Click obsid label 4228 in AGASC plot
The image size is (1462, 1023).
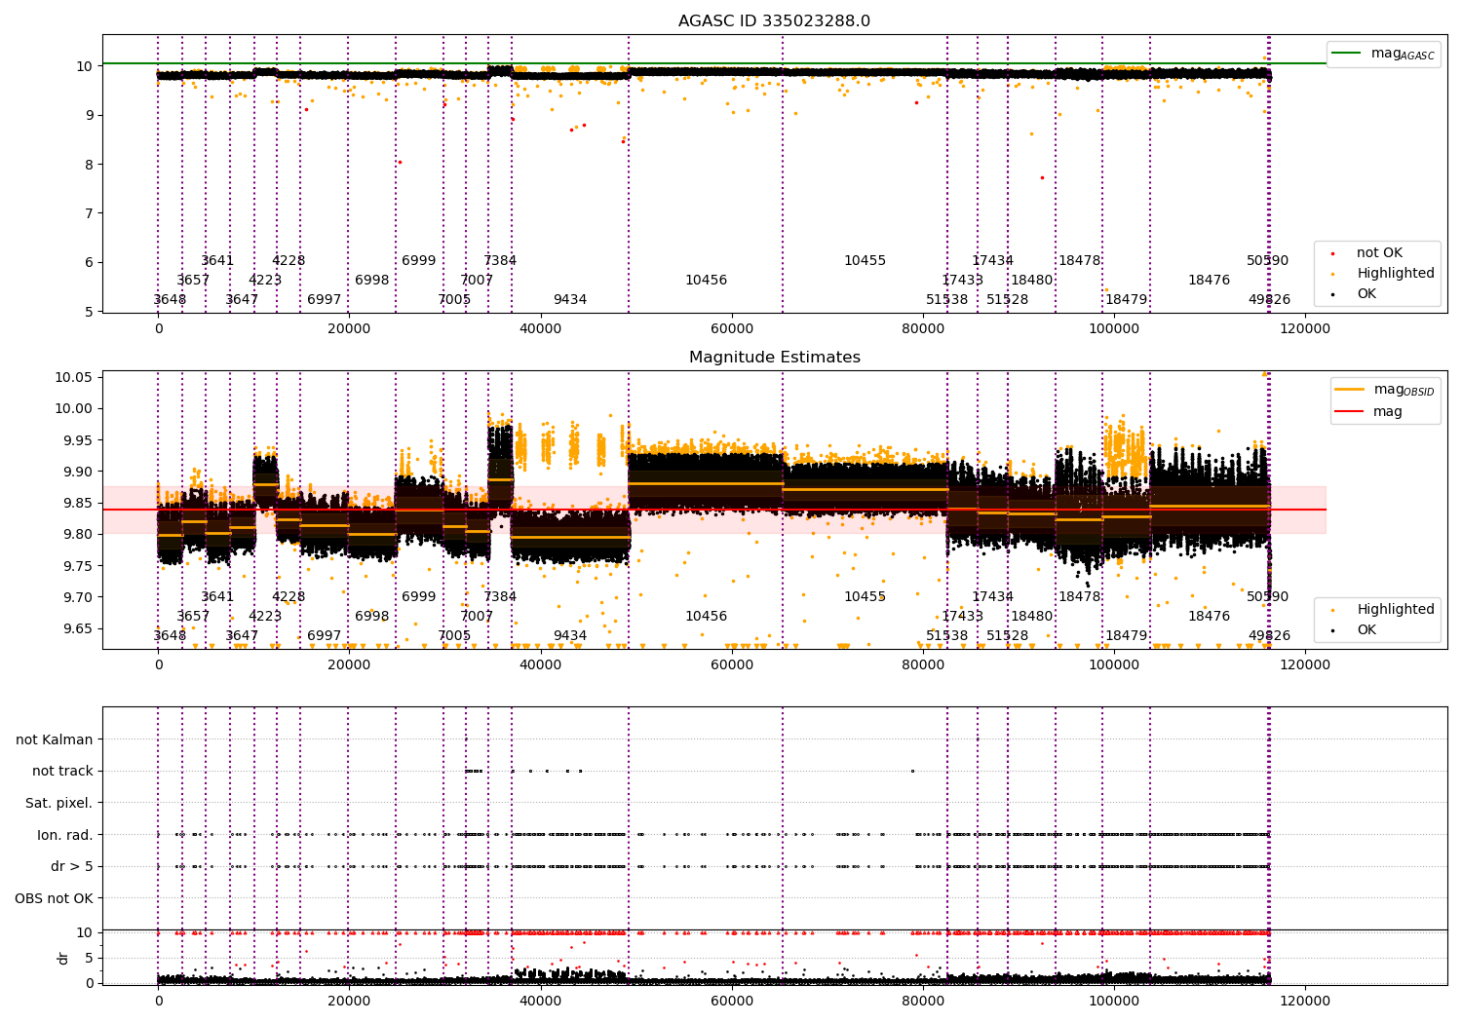pos(289,261)
